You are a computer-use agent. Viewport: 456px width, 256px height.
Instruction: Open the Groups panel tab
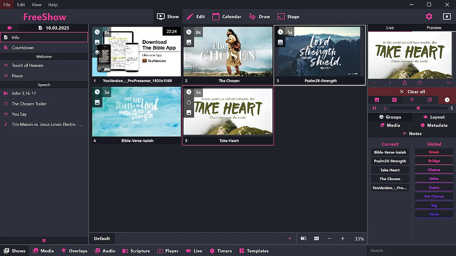(390, 117)
